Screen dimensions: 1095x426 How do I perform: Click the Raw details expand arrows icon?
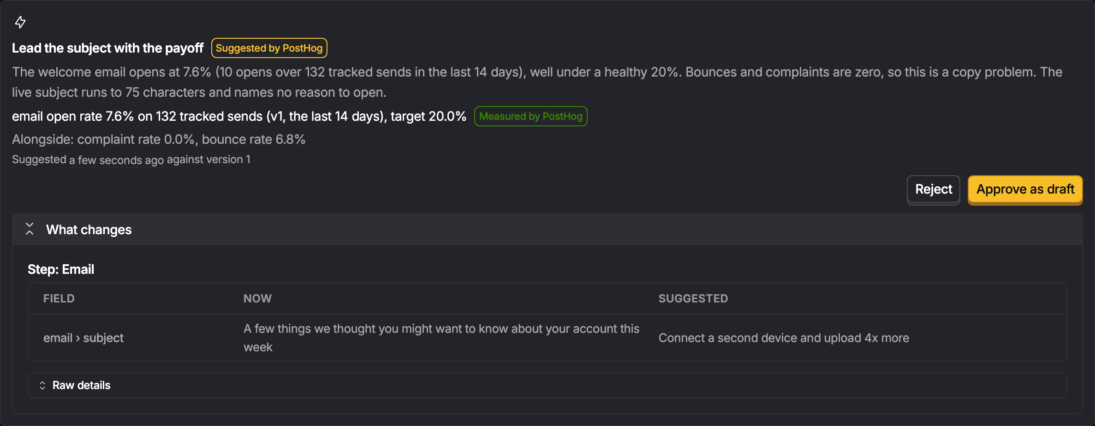[42, 385]
